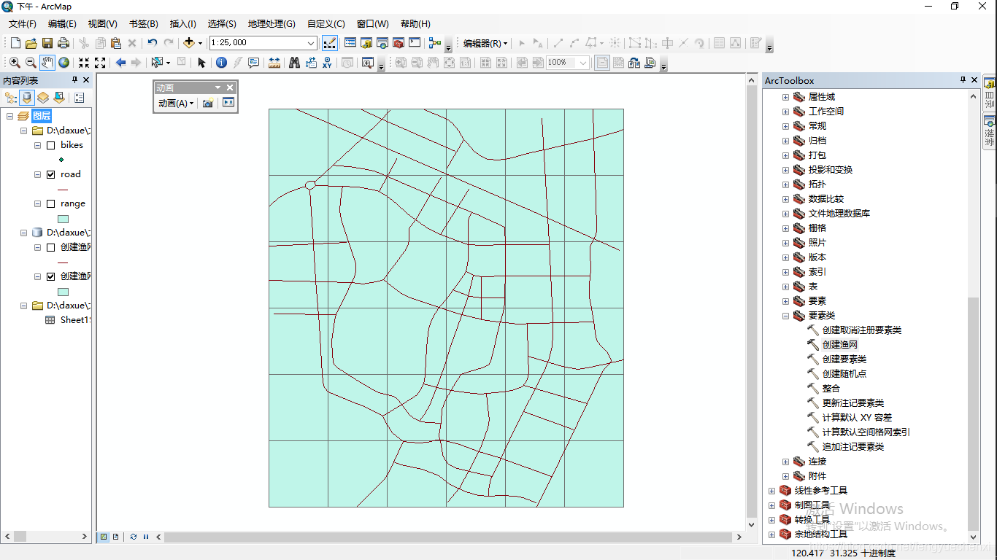
Task: Open the 书签(B) menu
Action: tap(143, 24)
